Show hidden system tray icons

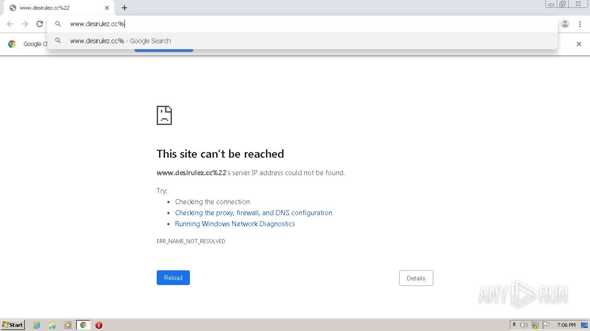514,325
